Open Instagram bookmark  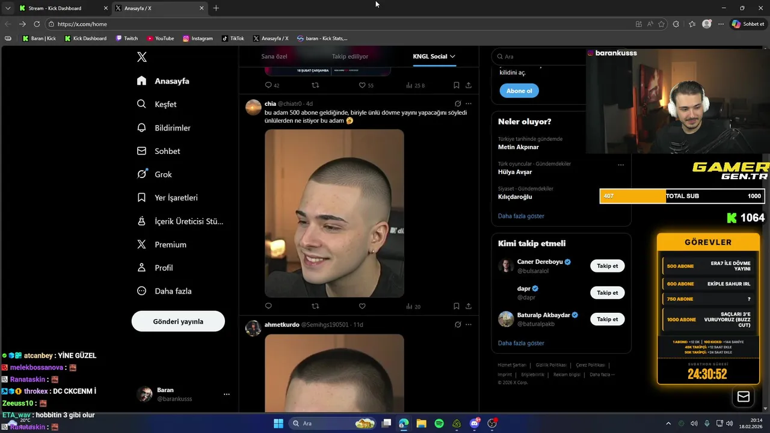[198, 38]
